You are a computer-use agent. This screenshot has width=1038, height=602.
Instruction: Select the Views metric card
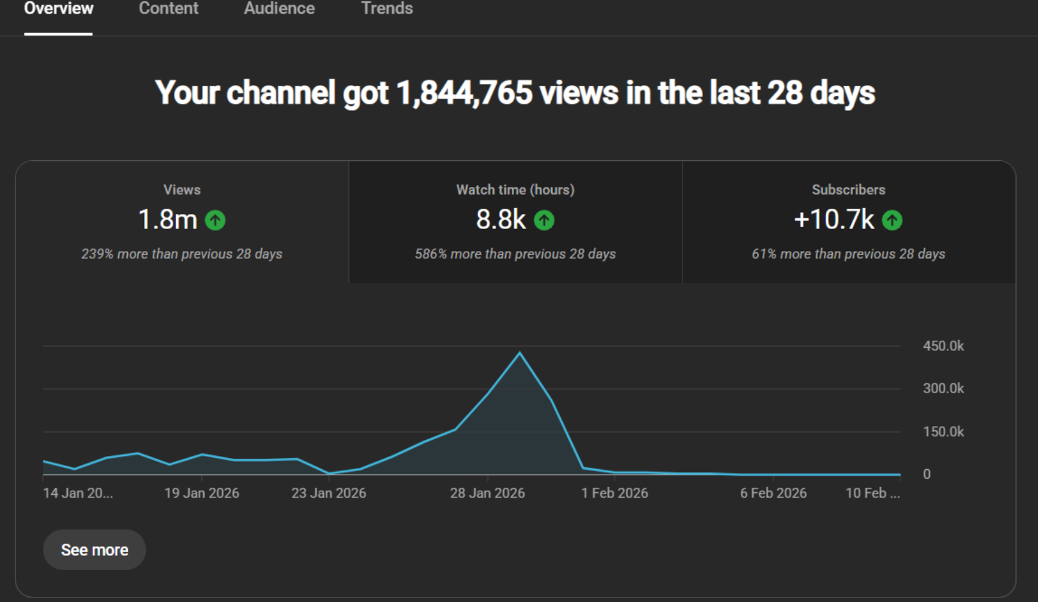pyautogui.click(x=182, y=221)
